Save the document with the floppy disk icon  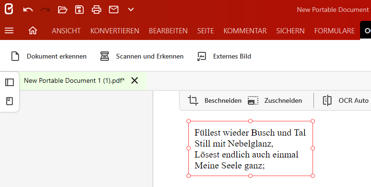click(x=79, y=10)
